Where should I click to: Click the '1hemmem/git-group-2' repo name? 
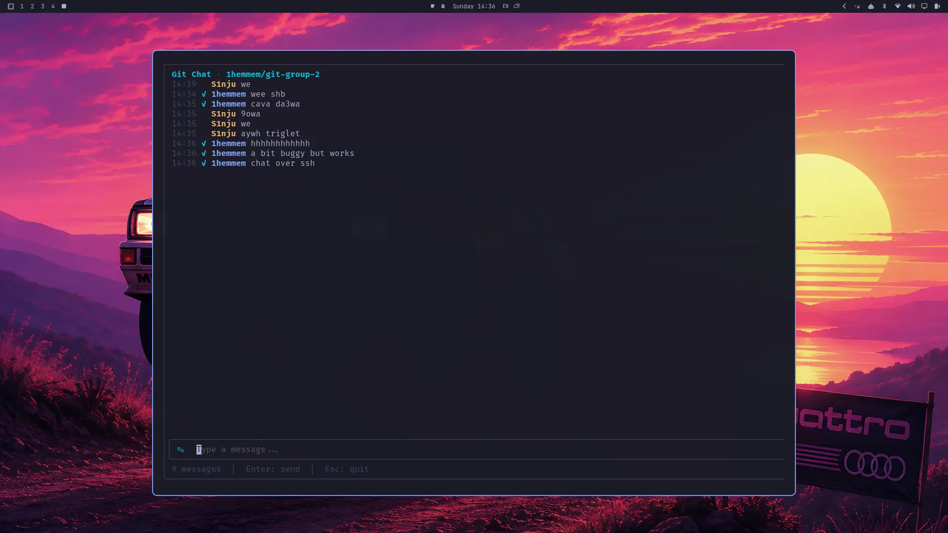pos(273,75)
